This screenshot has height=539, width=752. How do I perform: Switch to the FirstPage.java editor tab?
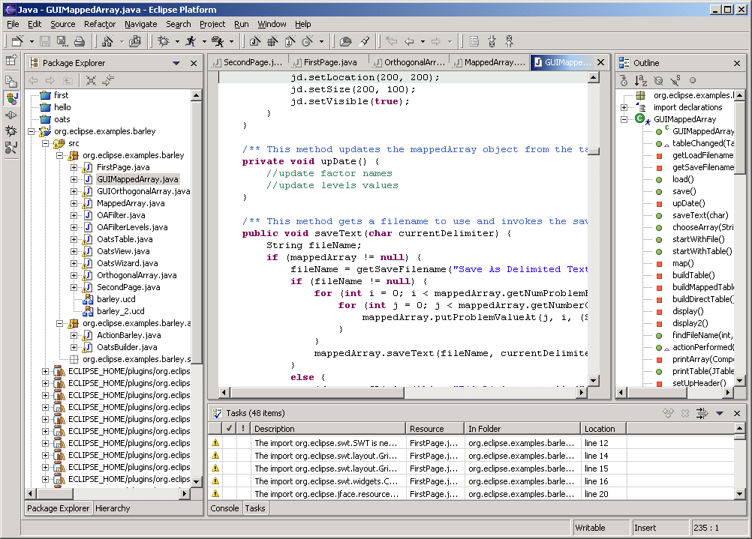pyautogui.click(x=330, y=62)
